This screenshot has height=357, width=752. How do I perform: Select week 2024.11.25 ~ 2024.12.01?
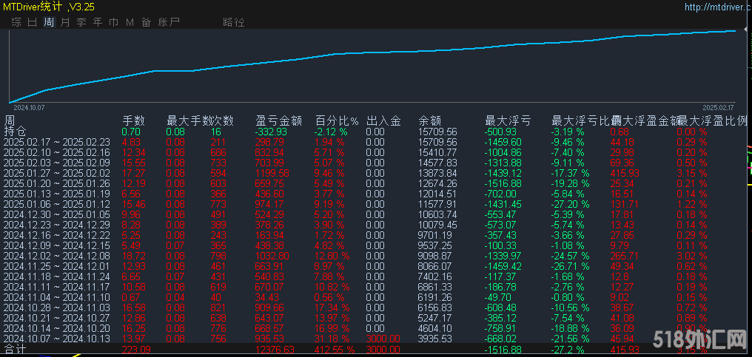click(x=56, y=266)
